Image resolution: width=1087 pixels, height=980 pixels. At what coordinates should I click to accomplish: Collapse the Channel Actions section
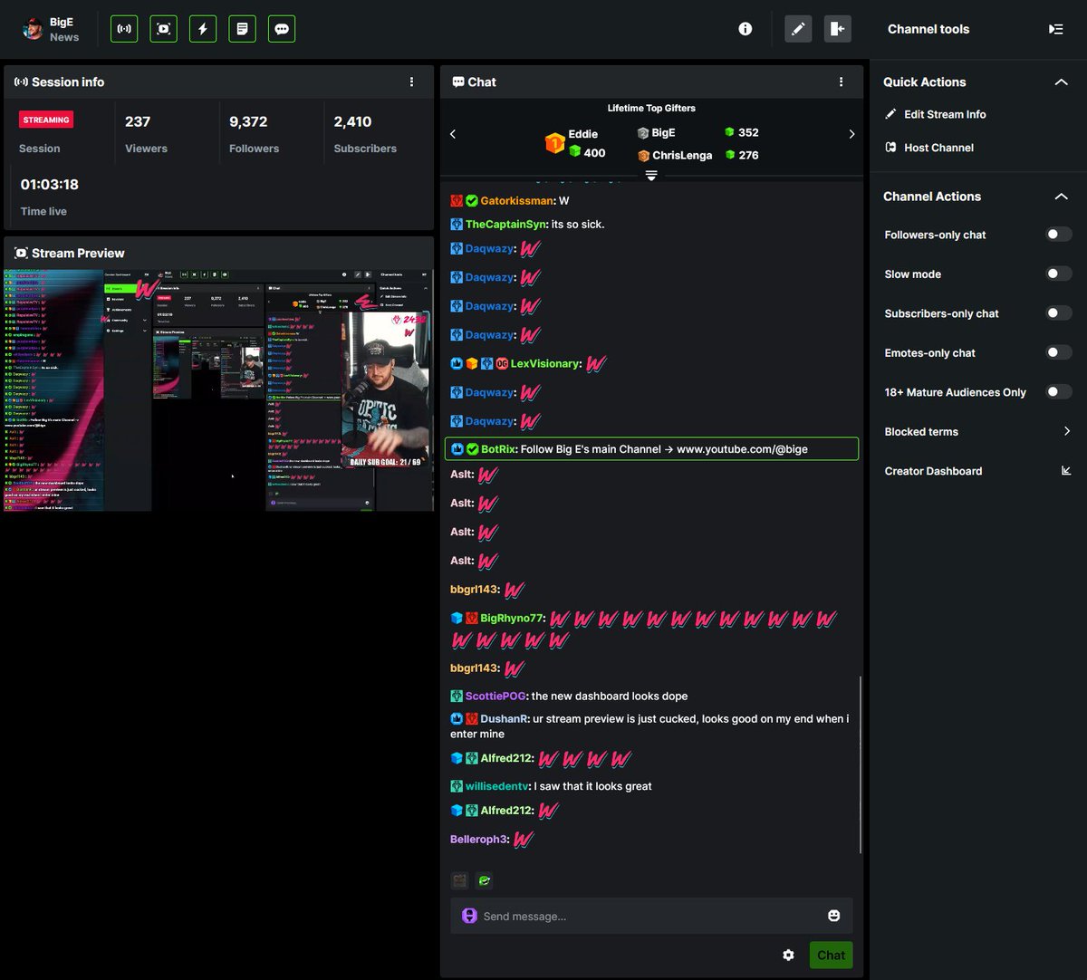(1061, 196)
